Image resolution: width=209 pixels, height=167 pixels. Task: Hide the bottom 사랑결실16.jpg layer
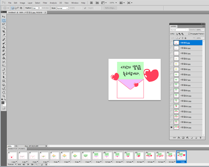(x=172, y=128)
